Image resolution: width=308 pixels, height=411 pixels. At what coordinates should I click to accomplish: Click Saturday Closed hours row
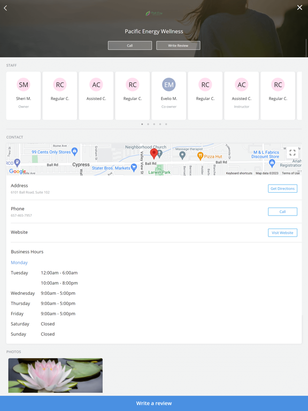click(x=33, y=324)
